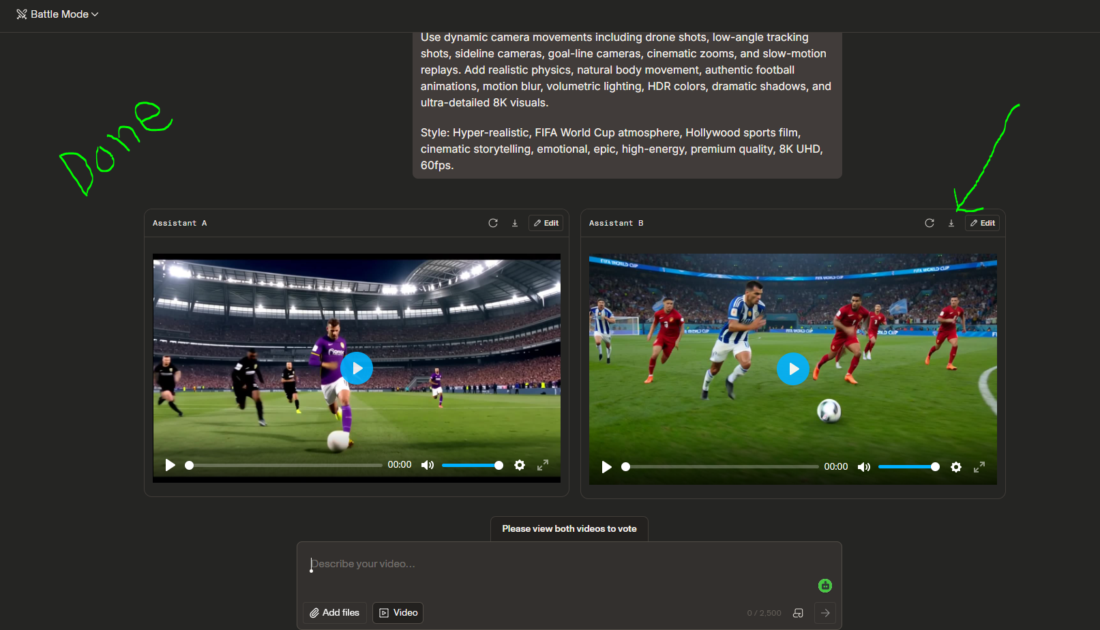Toggle the Video mode button
1100x630 pixels.
(398, 613)
